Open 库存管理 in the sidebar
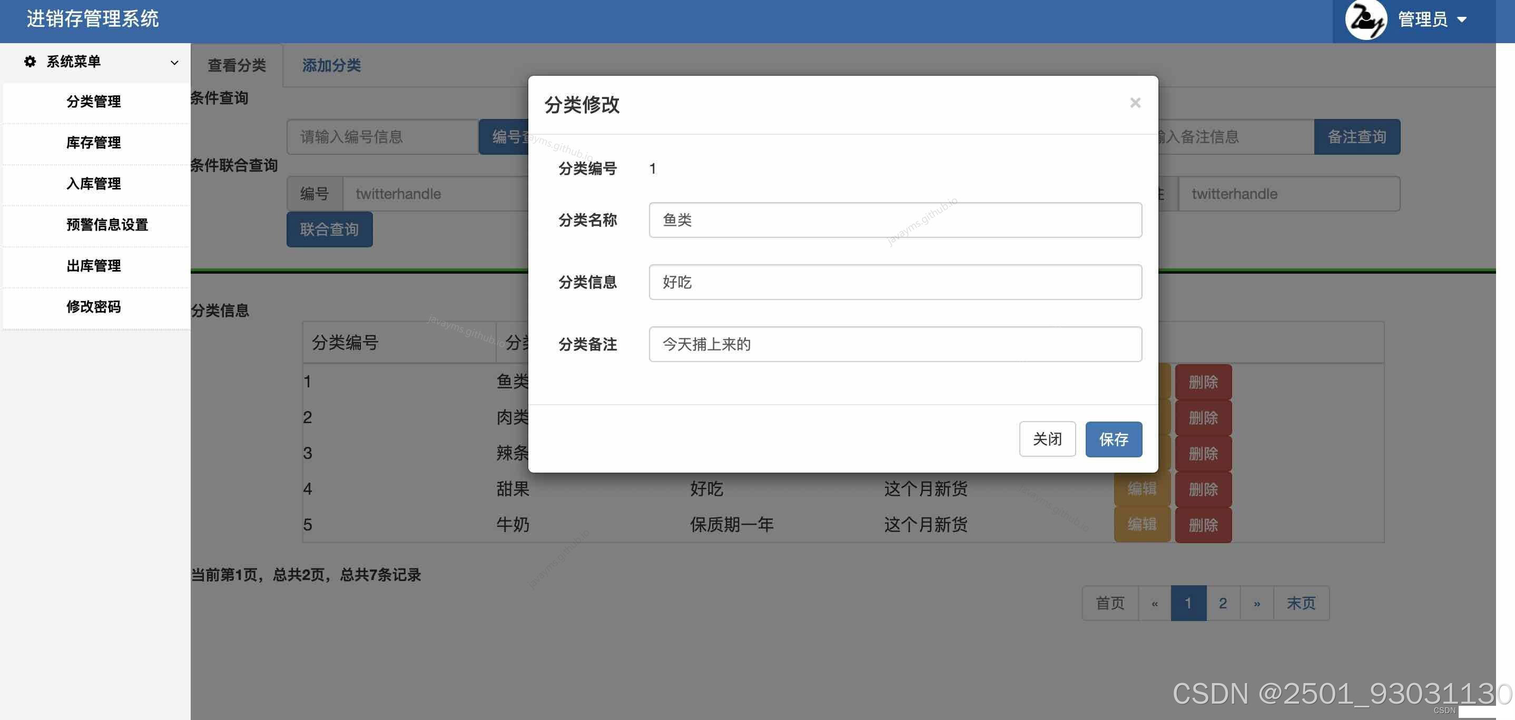1515x720 pixels. click(94, 143)
